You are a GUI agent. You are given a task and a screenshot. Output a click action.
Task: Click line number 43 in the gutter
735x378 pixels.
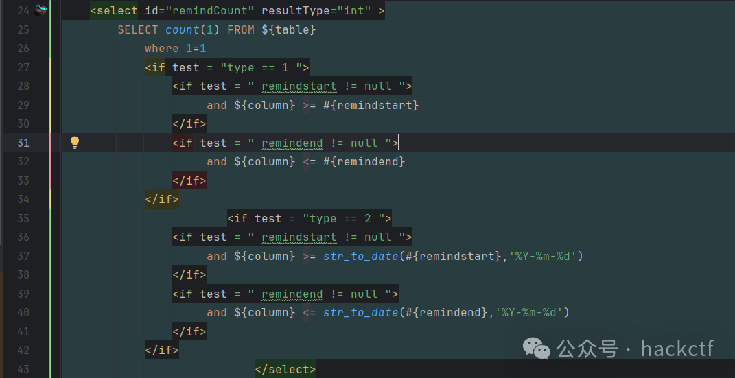[23, 369]
